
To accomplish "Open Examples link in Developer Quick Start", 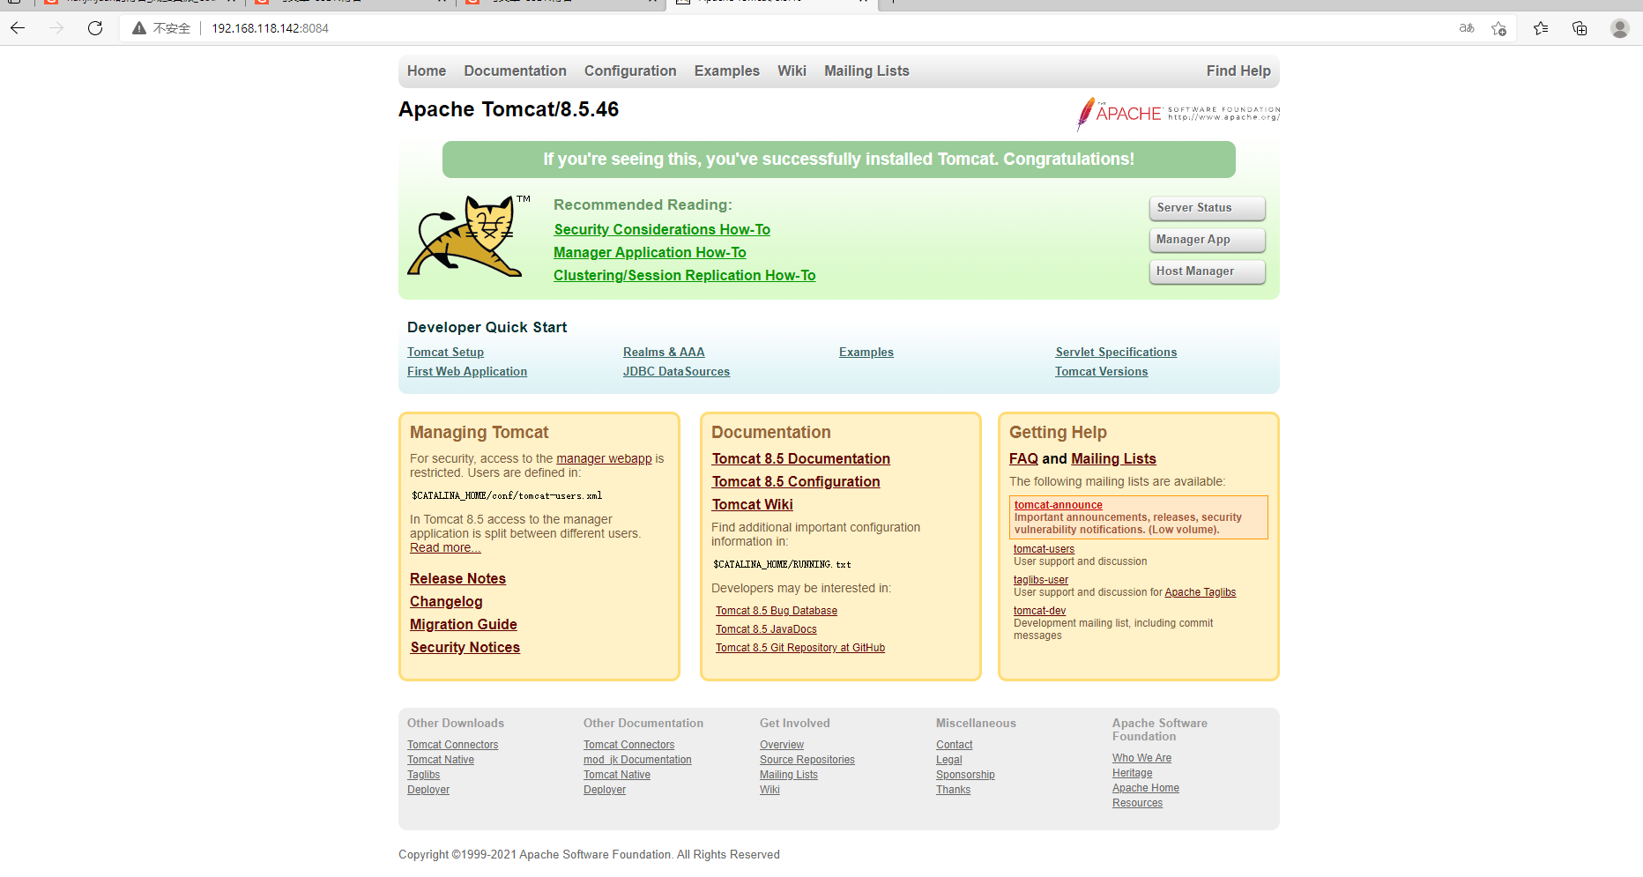I will point(866,353).
